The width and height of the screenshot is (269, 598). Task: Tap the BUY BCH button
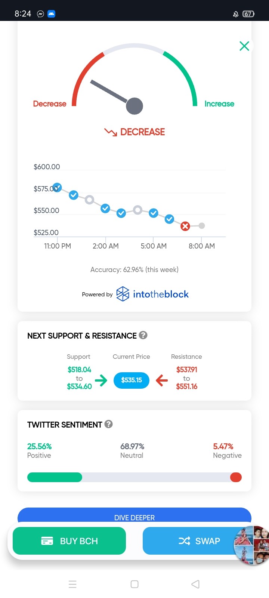(x=69, y=541)
